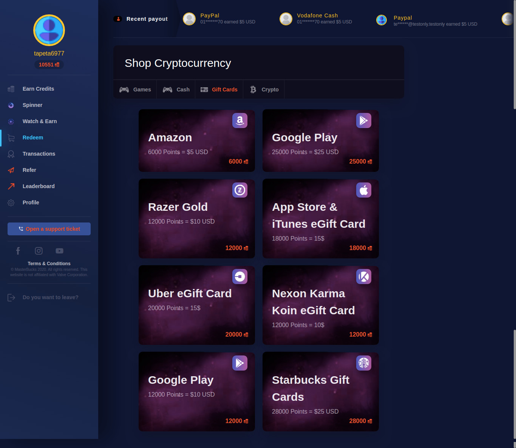Image resolution: width=516 pixels, height=448 pixels.
Task: Click the gift card icon in tab
Action: [x=204, y=90]
